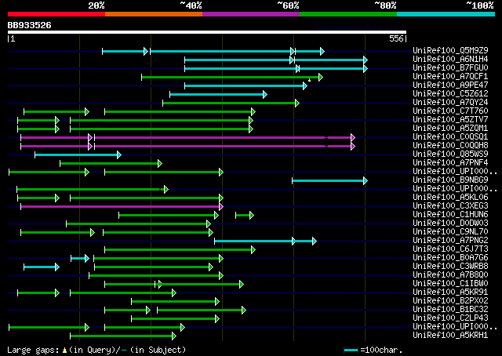Select the UniRef100_C1HUN6 label
The height and width of the screenshot is (356, 502).
(x=450, y=215)
